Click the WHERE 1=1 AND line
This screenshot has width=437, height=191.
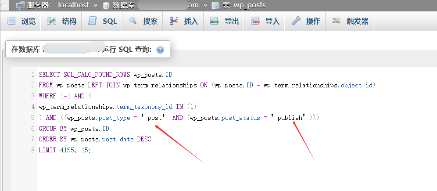tap(65, 96)
